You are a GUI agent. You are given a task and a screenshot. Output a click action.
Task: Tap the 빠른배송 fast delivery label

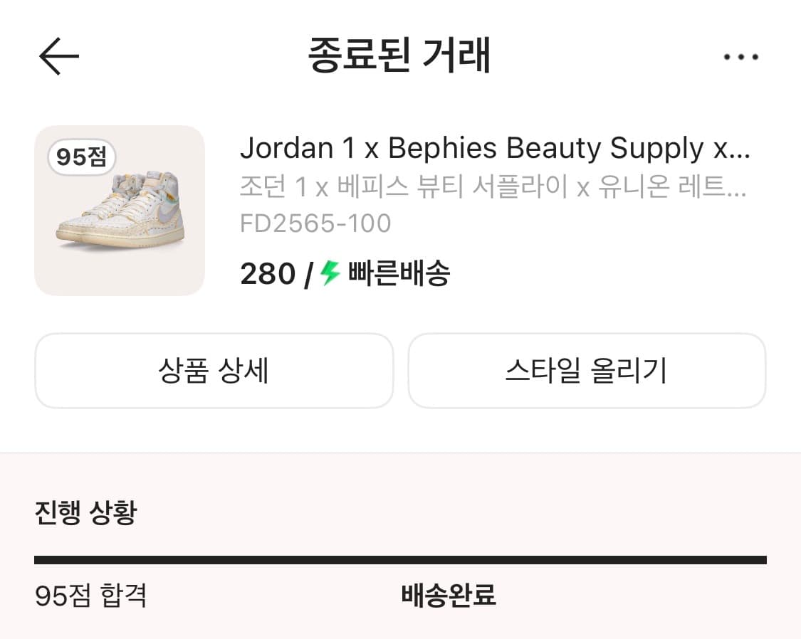tap(399, 273)
